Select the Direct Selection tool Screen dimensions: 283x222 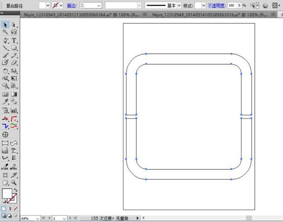point(14,25)
